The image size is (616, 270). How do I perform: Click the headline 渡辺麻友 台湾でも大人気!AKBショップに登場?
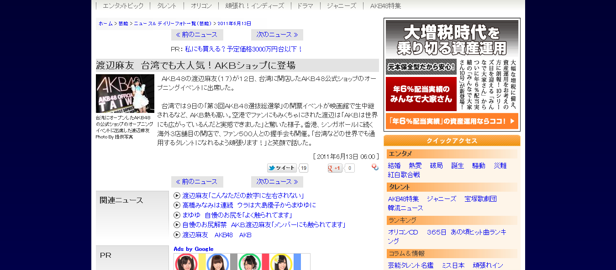[195, 65]
